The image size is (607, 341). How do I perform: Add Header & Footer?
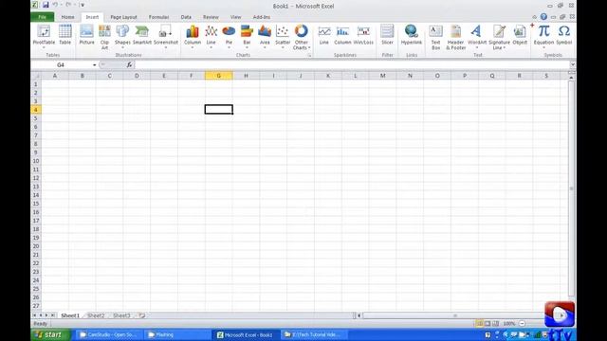click(455, 37)
